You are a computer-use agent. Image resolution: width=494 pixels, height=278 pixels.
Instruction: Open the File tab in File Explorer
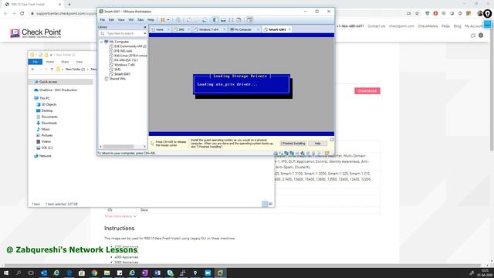click(x=36, y=62)
